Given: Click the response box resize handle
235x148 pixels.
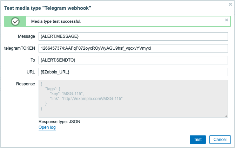Looking at the screenshot, I should click(x=226, y=115).
